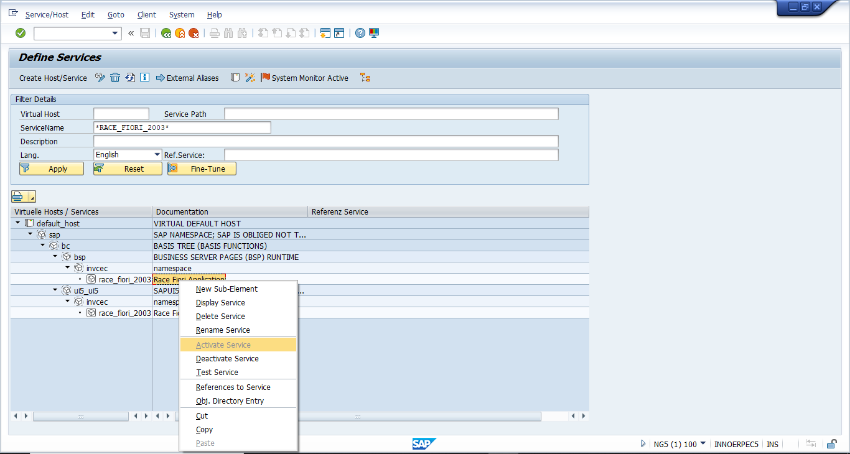This screenshot has width=850, height=454.
Task: Open the Edit menu
Action: coord(88,14)
